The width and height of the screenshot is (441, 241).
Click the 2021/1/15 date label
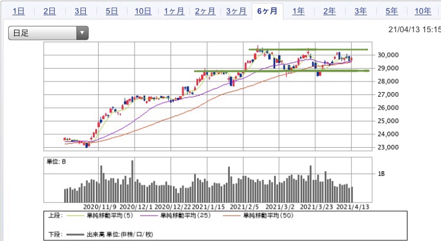coord(208,207)
